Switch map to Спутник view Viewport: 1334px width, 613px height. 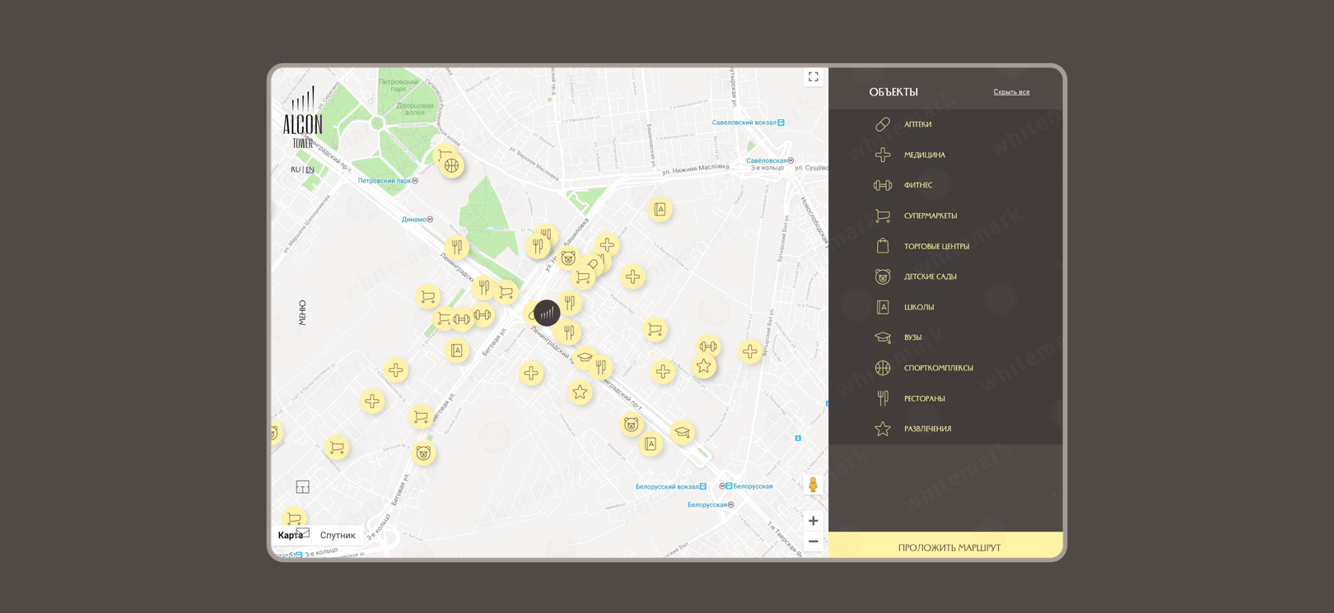click(x=338, y=535)
